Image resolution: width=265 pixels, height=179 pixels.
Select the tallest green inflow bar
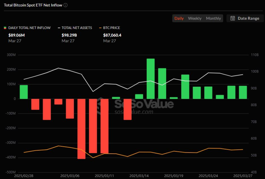pyautogui.click(x=151, y=79)
